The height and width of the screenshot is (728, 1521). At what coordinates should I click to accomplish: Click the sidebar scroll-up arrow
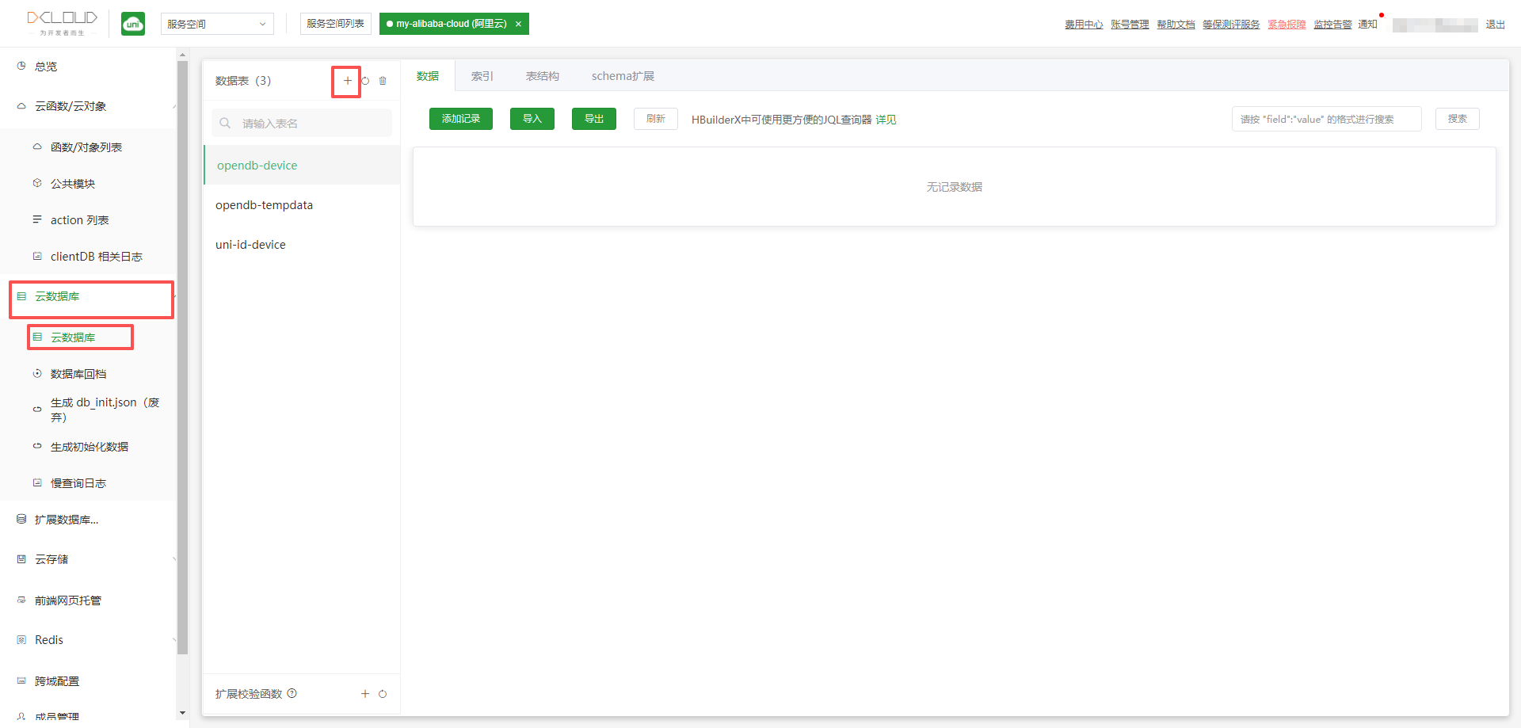[182, 55]
